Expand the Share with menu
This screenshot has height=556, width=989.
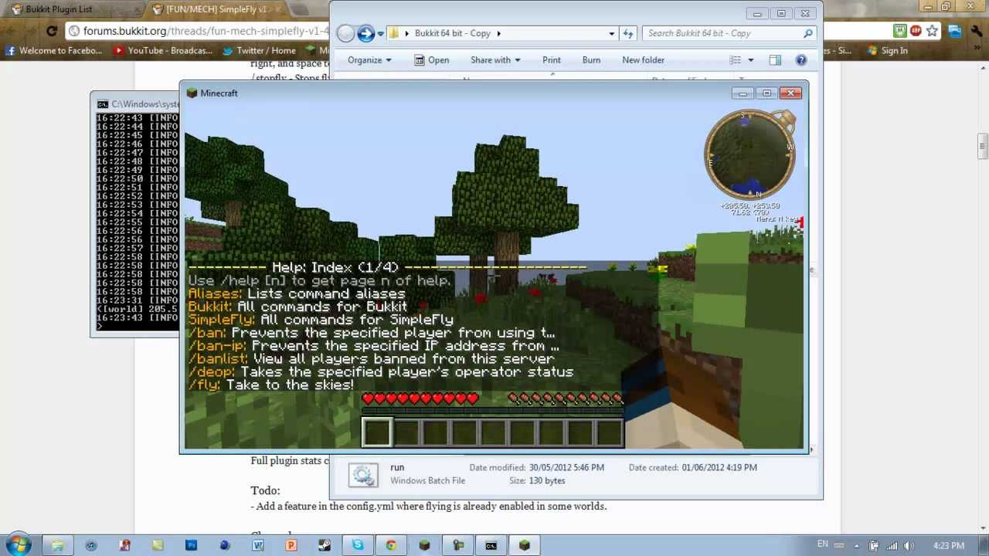point(495,60)
